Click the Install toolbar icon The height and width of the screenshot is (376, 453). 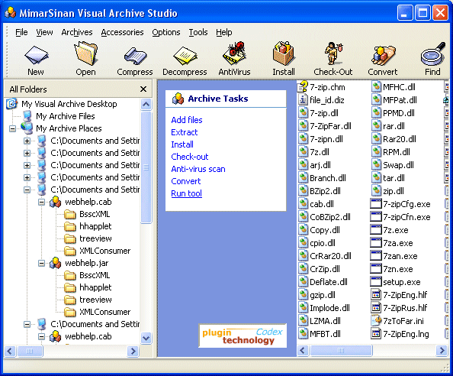(284, 53)
